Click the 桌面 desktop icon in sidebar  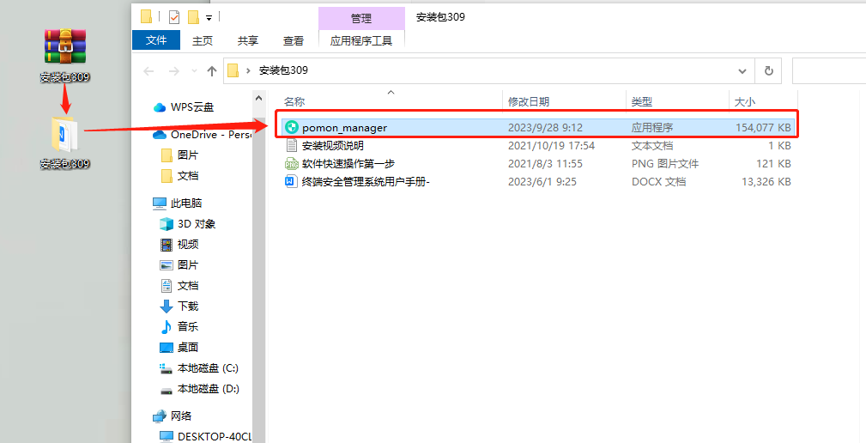pyautogui.click(x=167, y=348)
